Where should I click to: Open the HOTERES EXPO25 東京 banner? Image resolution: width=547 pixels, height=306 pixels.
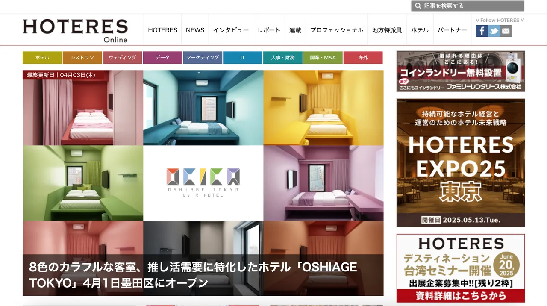(x=460, y=162)
